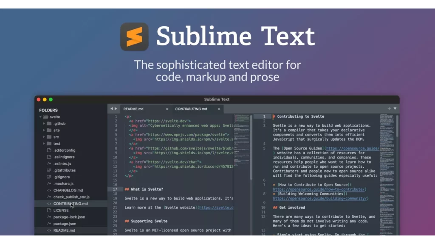Click the 'What is Svelte?' heading
The image size is (435, 244).
(x=147, y=189)
